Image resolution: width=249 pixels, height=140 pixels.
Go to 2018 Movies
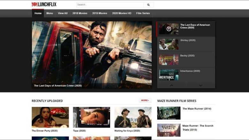point(80,13)
